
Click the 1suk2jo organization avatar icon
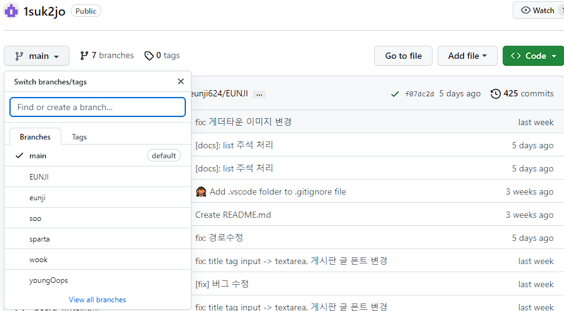point(11,11)
